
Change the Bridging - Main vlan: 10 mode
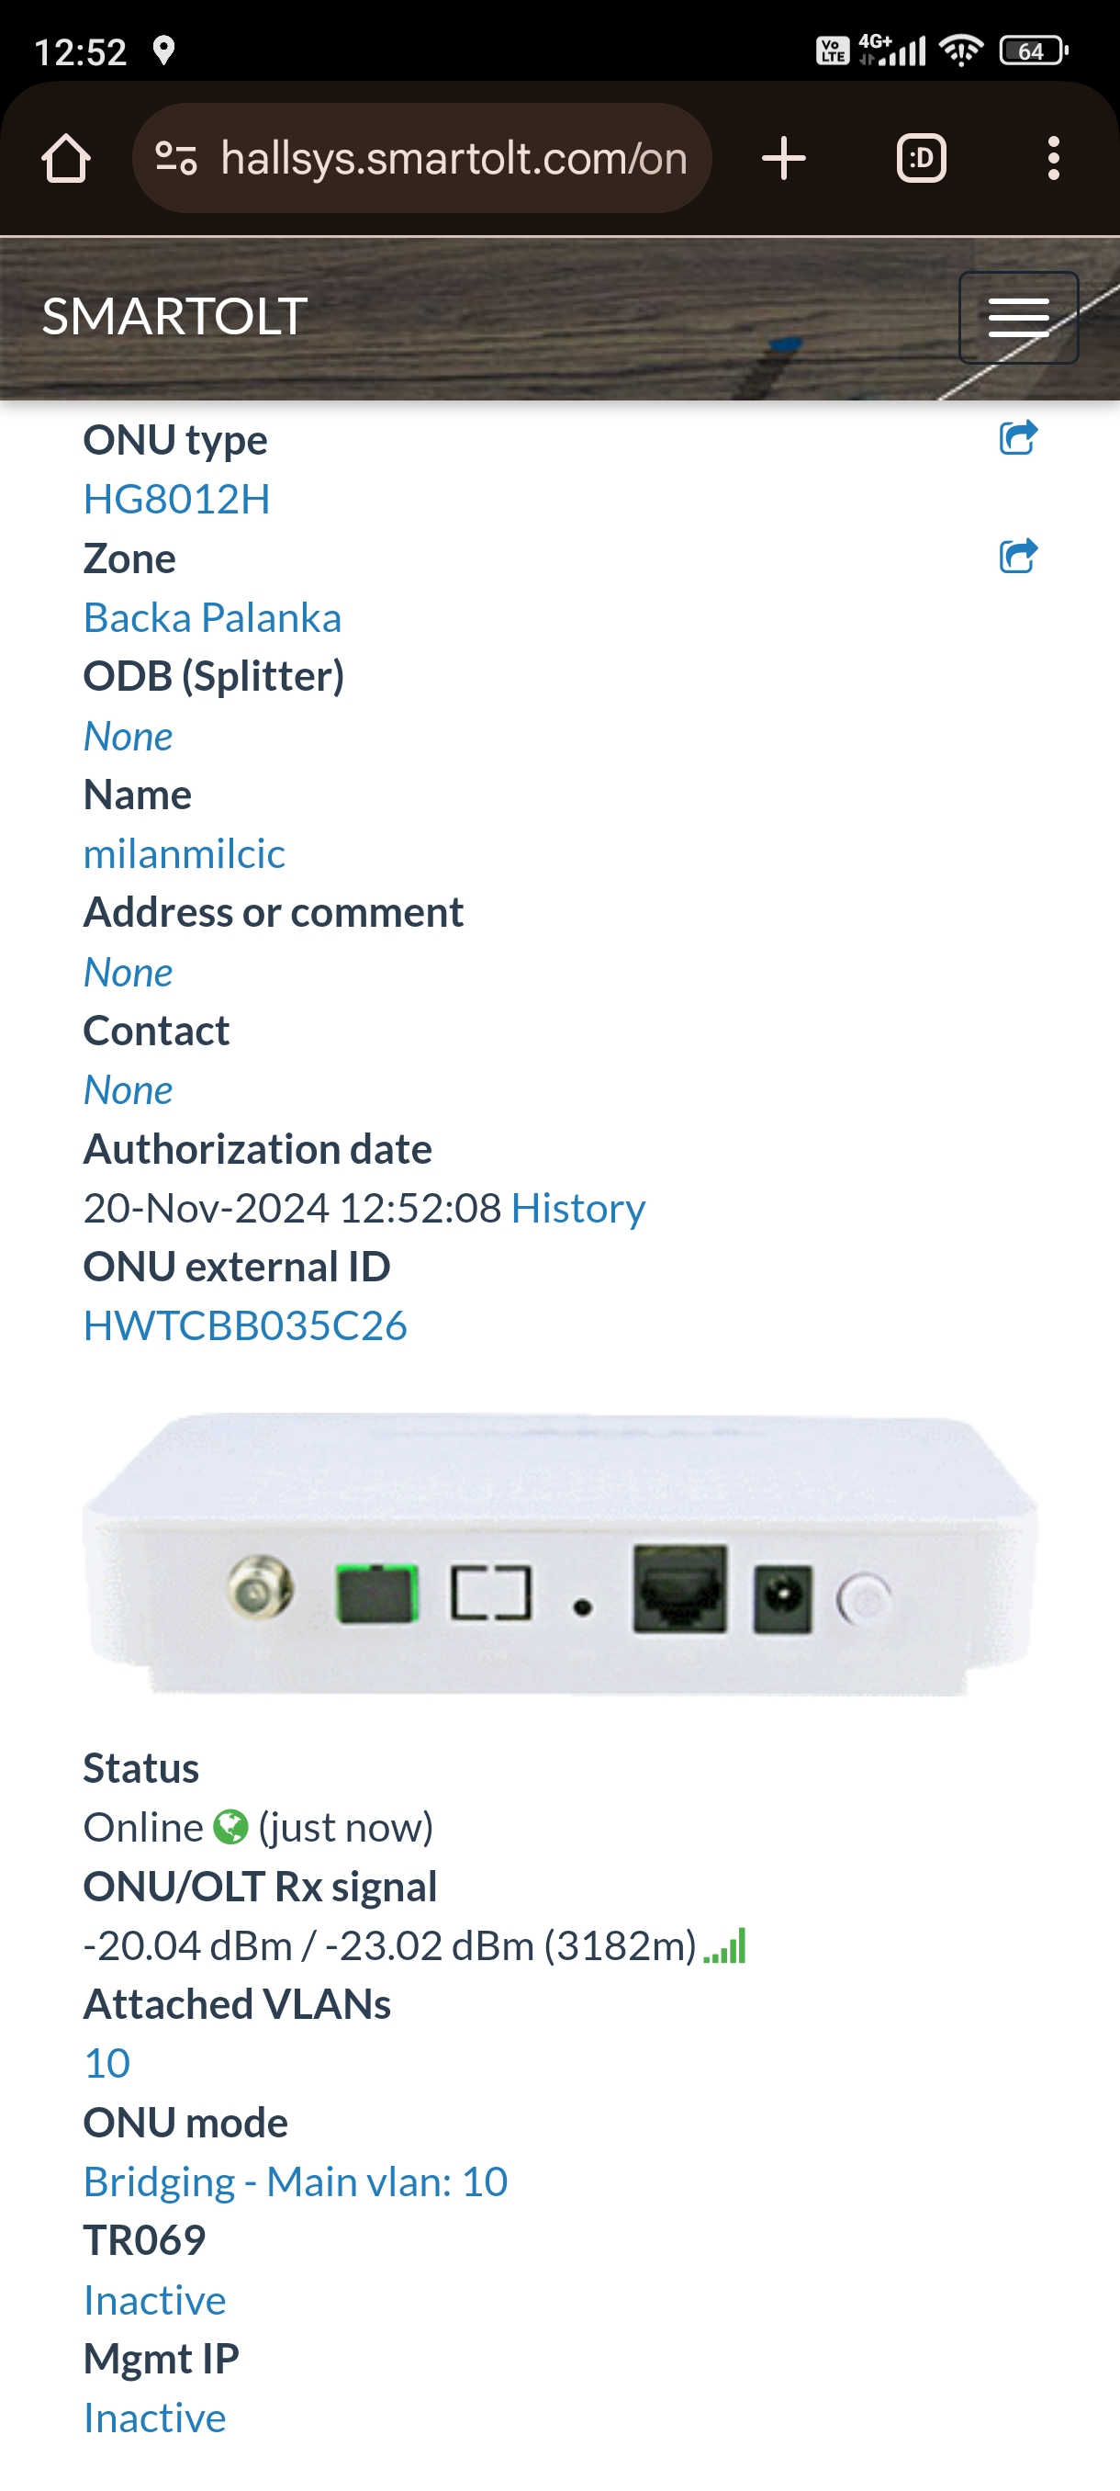tap(296, 2181)
